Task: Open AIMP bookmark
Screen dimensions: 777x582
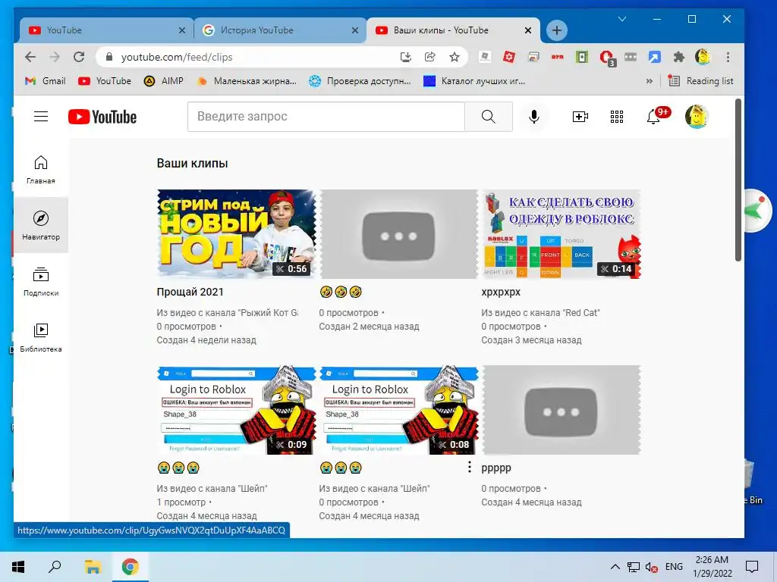Action: coord(164,80)
